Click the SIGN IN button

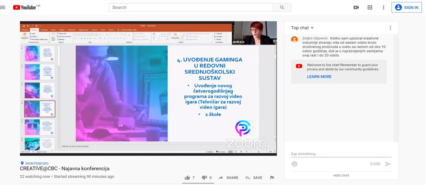pos(407,7)
